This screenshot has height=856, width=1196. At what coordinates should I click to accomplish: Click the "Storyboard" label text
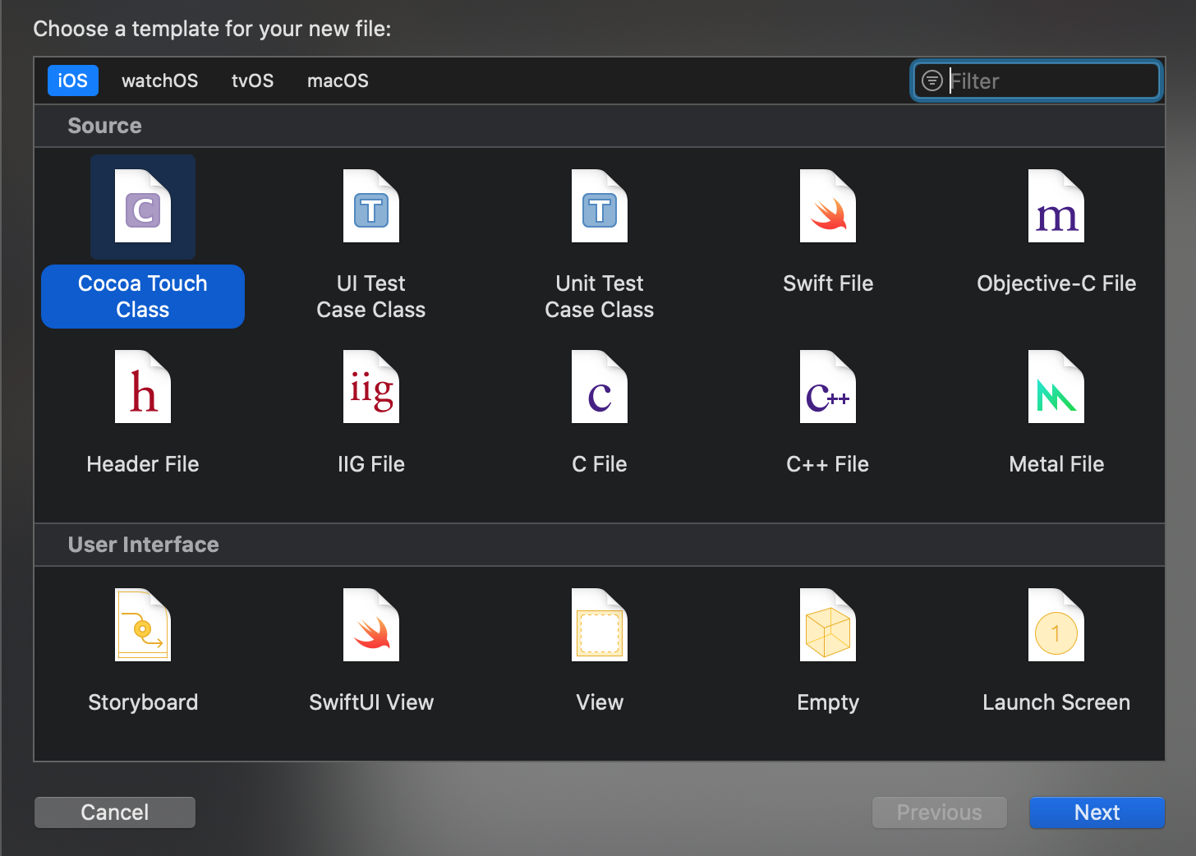coord(143,702)
